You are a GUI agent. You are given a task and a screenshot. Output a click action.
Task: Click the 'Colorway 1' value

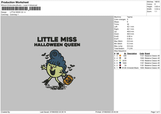coord(14,15)
